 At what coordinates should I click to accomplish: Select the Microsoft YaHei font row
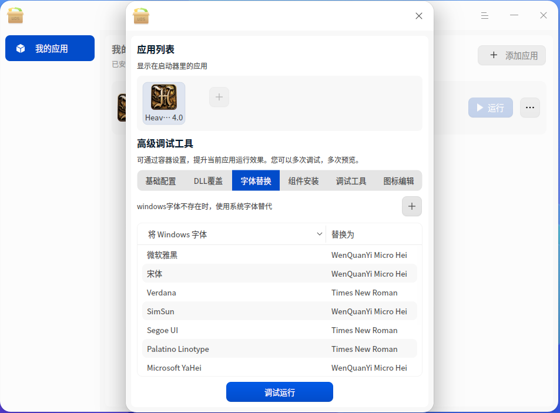(280, 368)
